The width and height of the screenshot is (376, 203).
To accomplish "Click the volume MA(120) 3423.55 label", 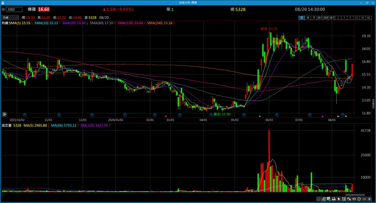I will point(95,126).
